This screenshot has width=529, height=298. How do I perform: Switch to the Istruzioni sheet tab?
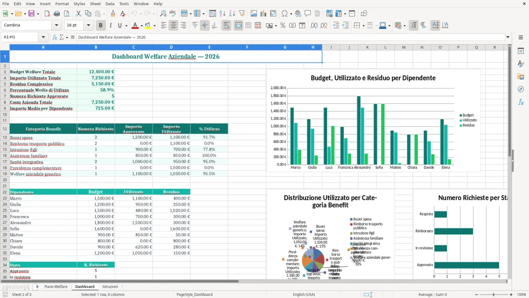pyautogui.click(x=110, y=287)
